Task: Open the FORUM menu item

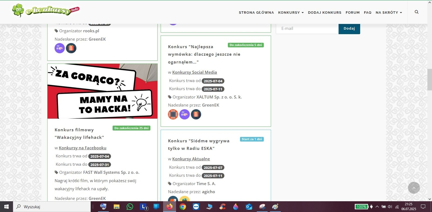Action: tap(352, 12)
